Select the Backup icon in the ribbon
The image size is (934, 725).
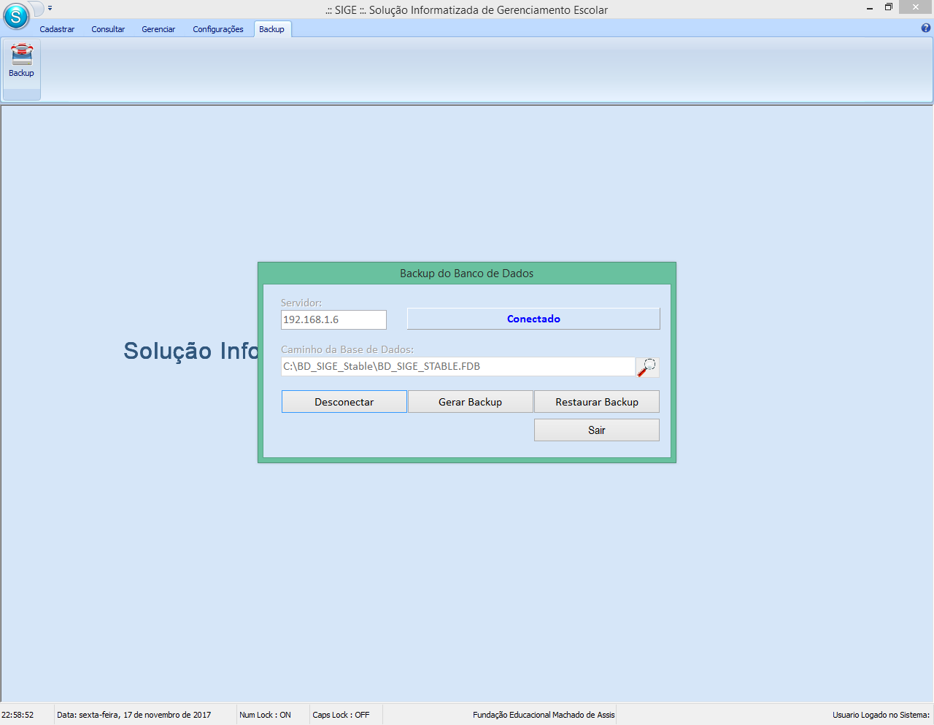pos(20,66)
